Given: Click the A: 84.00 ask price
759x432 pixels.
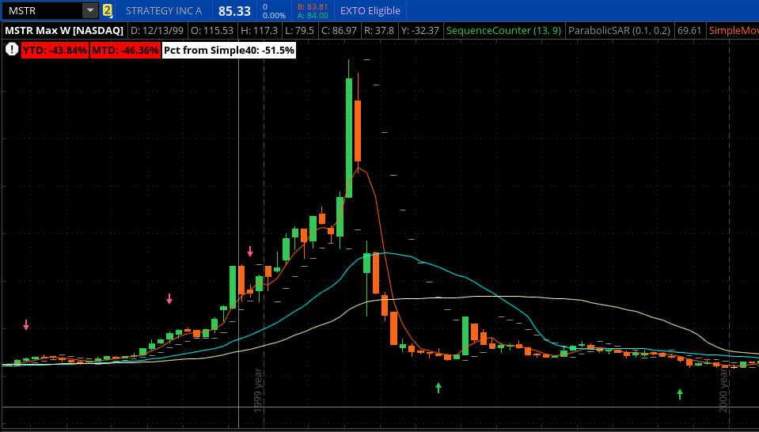Looking at the screenshot, I should click(313, 15).
